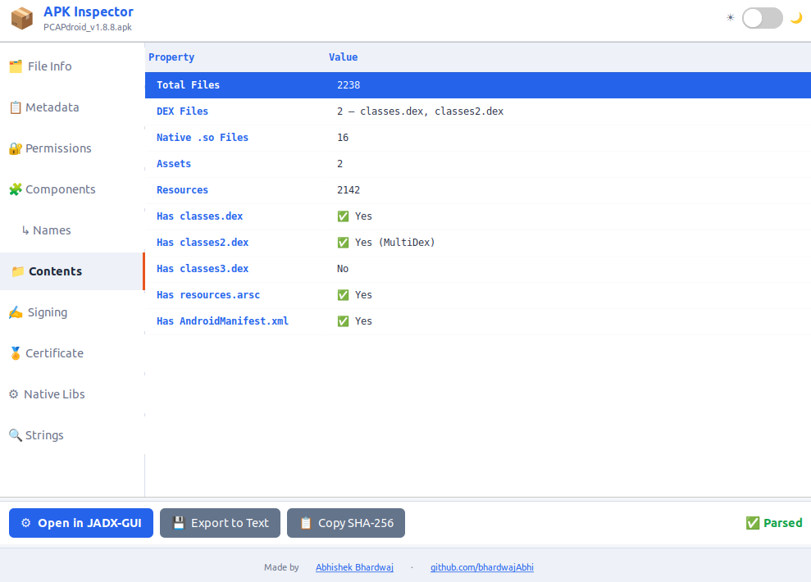This screenshot has height=582, width=811.
Task: Click the floppy disk icon on Export button
Action: click(179, 523)
